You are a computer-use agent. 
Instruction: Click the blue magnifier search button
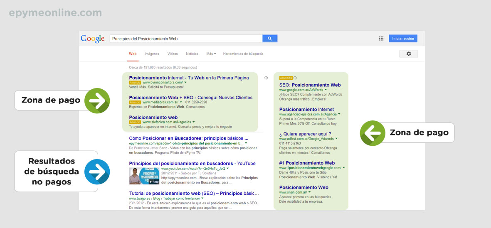pyautogui.click(x=269, y=39)
